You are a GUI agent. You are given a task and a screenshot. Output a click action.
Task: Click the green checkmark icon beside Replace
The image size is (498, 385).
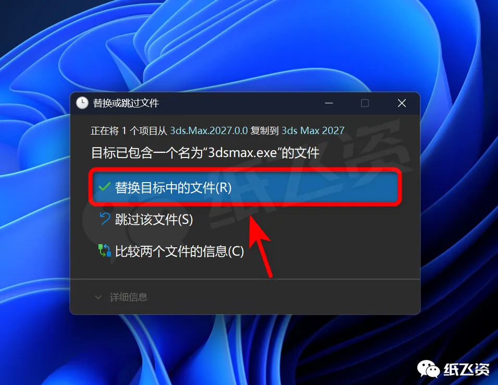click(105, 187)
